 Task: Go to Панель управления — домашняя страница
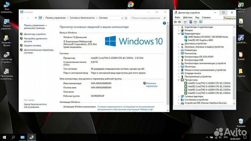click(35, 27)
